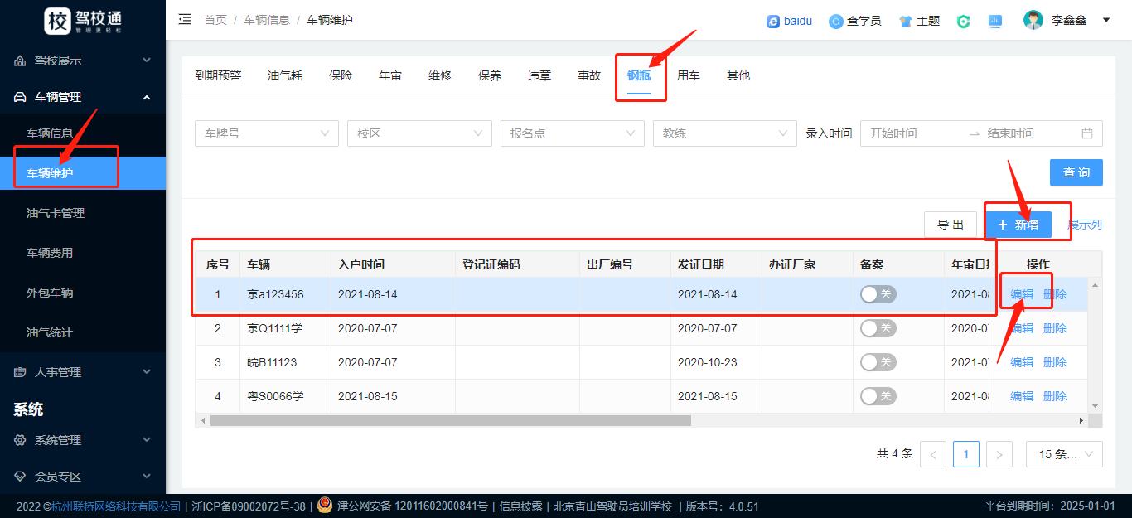Switch to the 事故 tab
Viewport: 1132px width, 518px height.
click(589, 75)
